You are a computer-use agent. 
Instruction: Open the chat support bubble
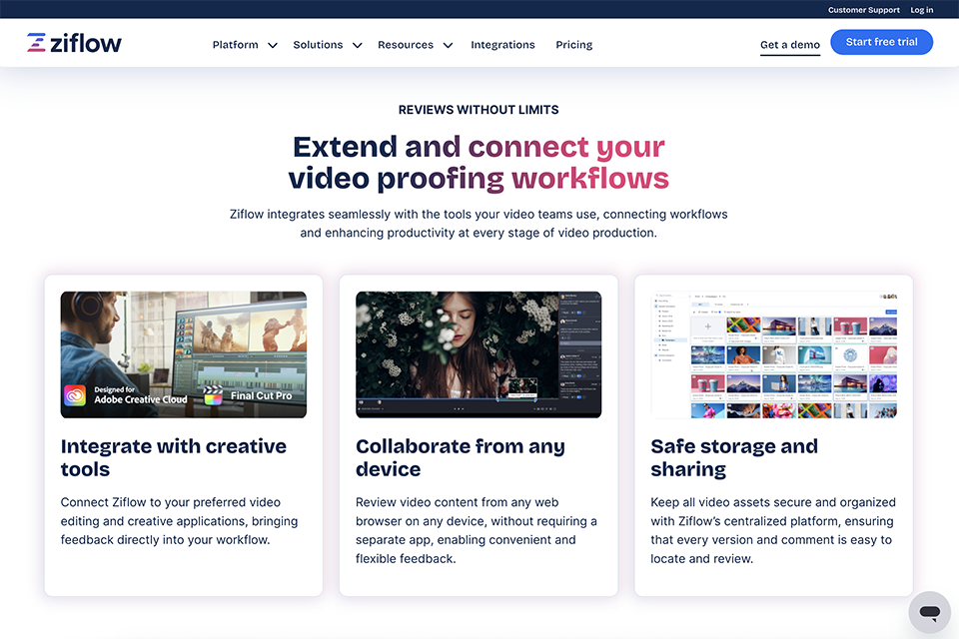(929, 611)
